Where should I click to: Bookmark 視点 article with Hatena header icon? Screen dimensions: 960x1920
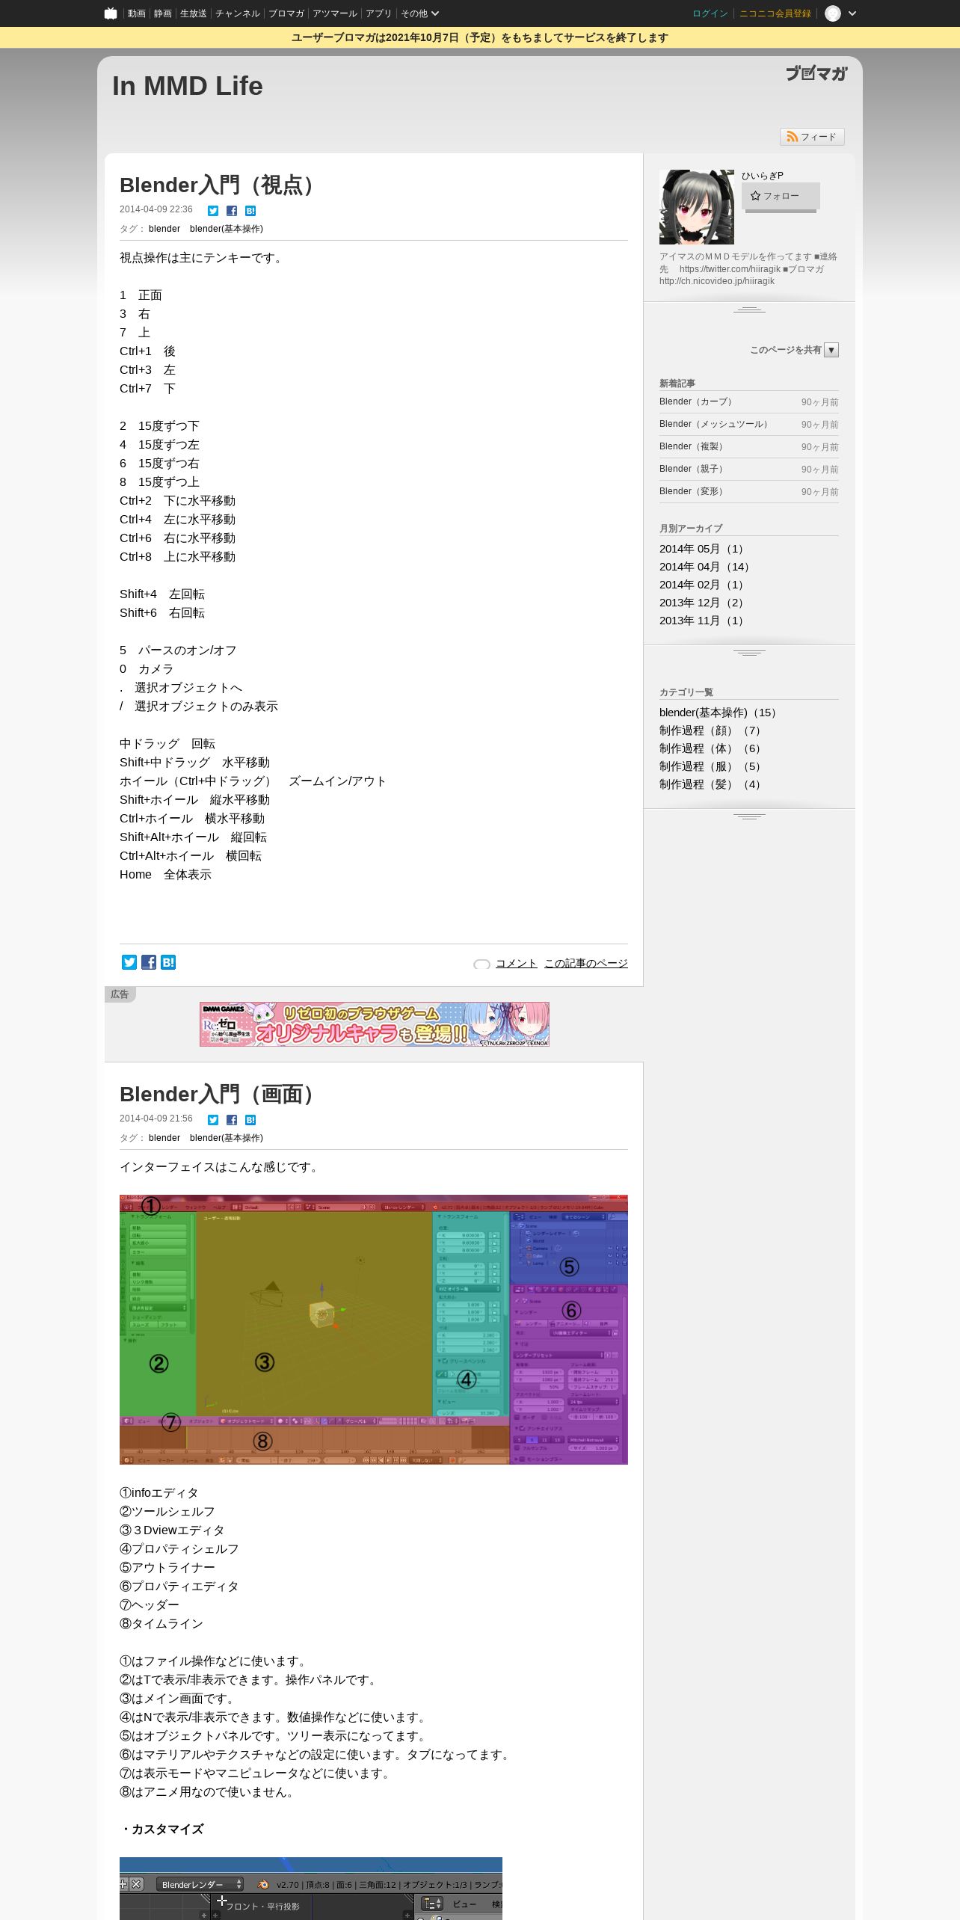(250, 211)
